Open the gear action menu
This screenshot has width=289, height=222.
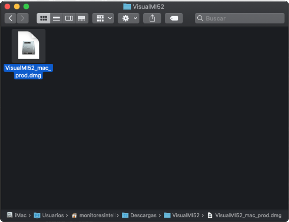(x=128, y=18)
